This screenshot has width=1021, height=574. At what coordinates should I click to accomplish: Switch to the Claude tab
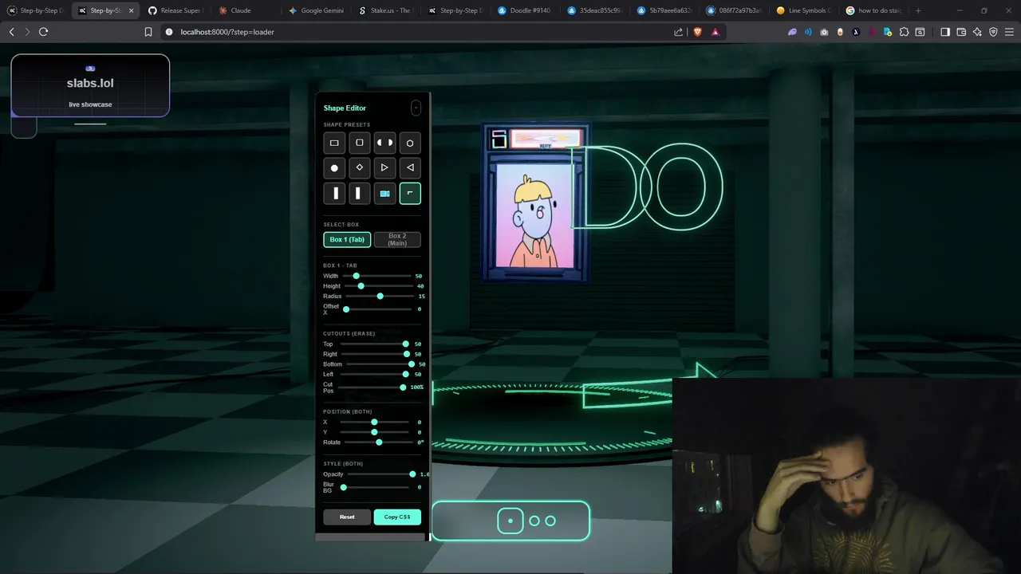244,10
